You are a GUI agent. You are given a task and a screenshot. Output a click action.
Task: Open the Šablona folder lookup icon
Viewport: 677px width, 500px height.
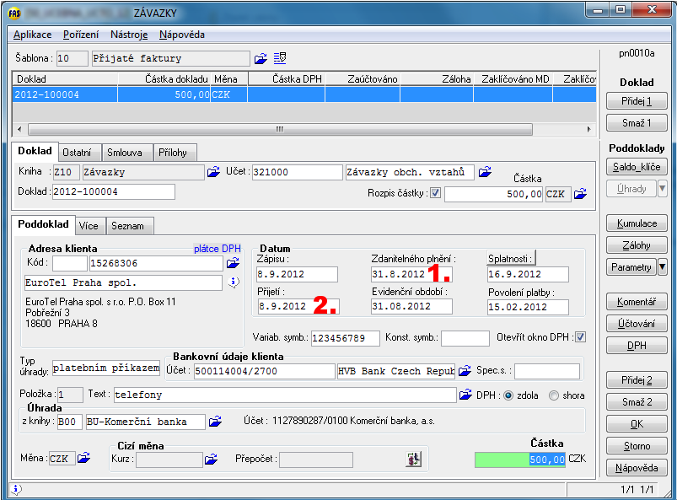261,58
